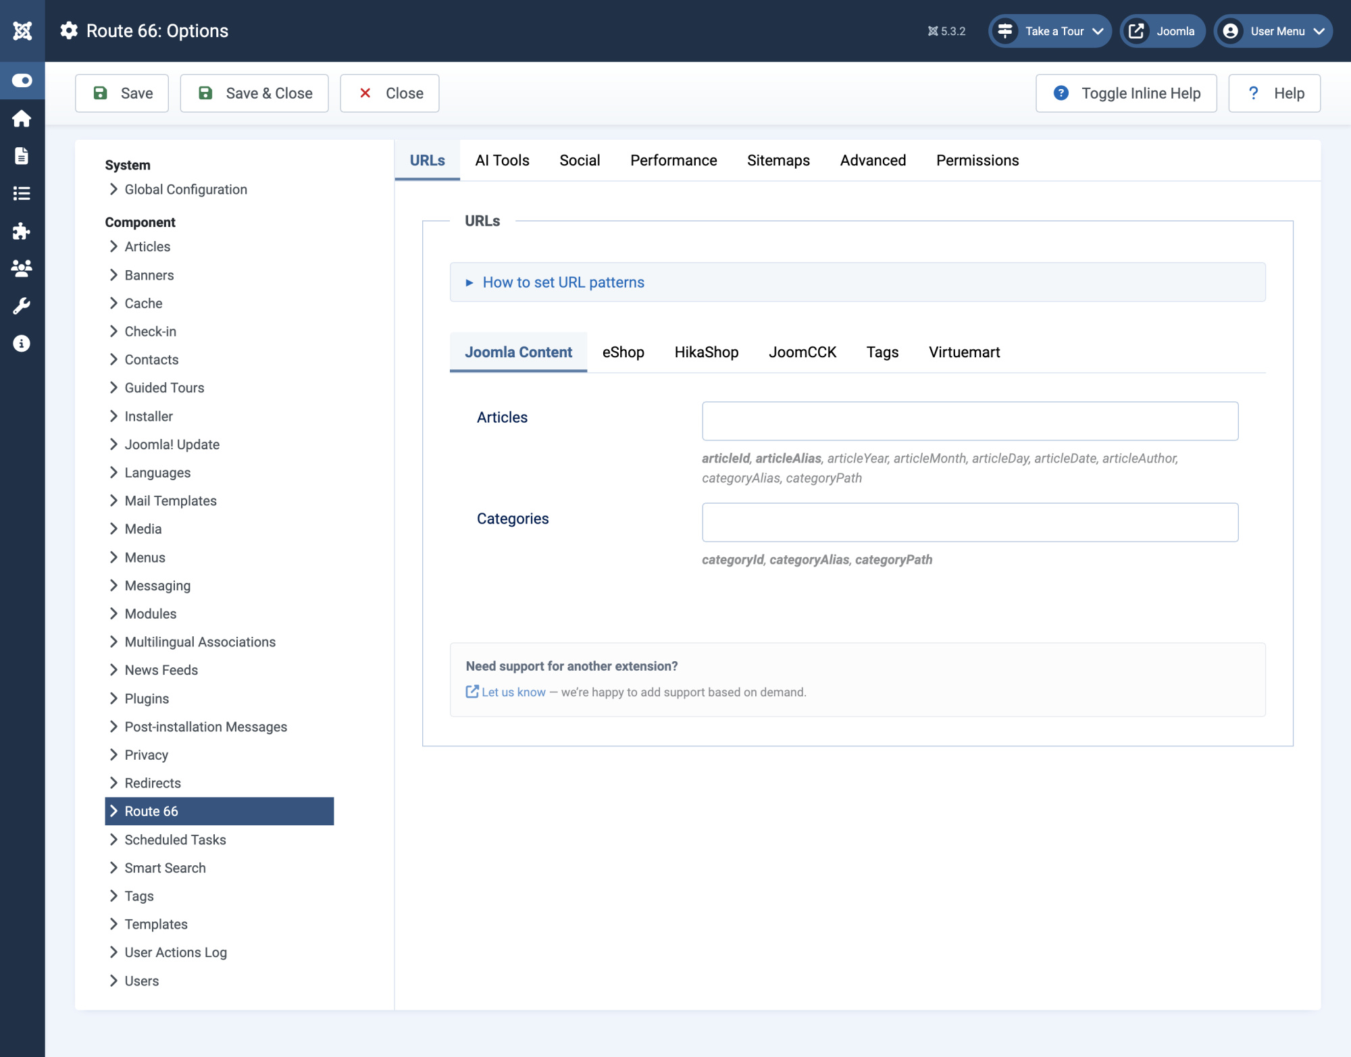Click the external link icon on Joomla button
Image resolution: width=1351 pixels, height=1057 pixels.
click(1136, 31)
